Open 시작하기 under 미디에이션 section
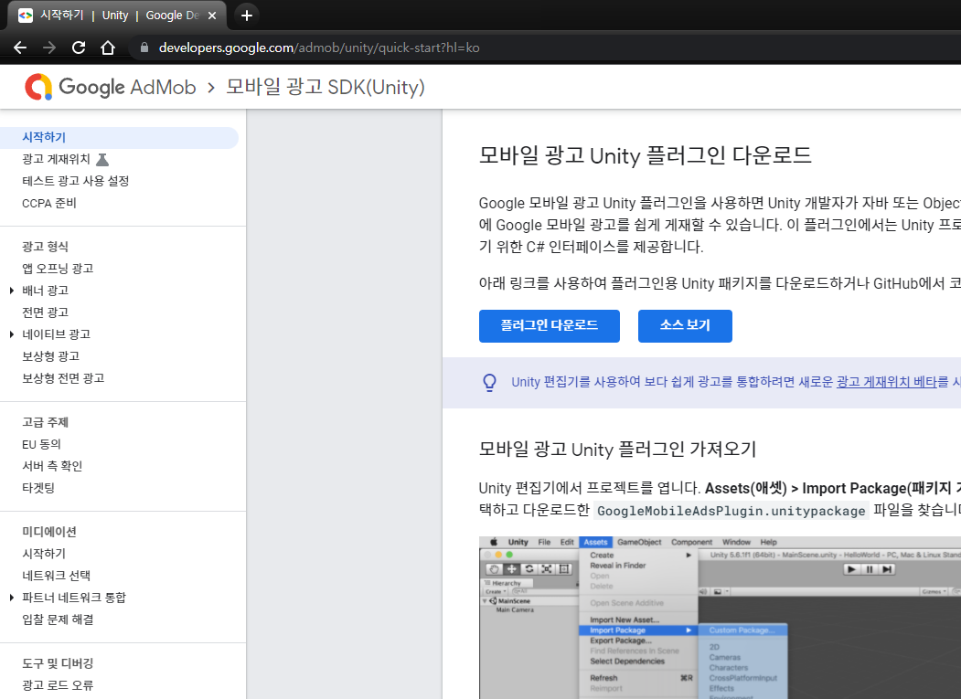Image resolution: width=961 pixels, height=699 pixels. (x=44, y=554)
